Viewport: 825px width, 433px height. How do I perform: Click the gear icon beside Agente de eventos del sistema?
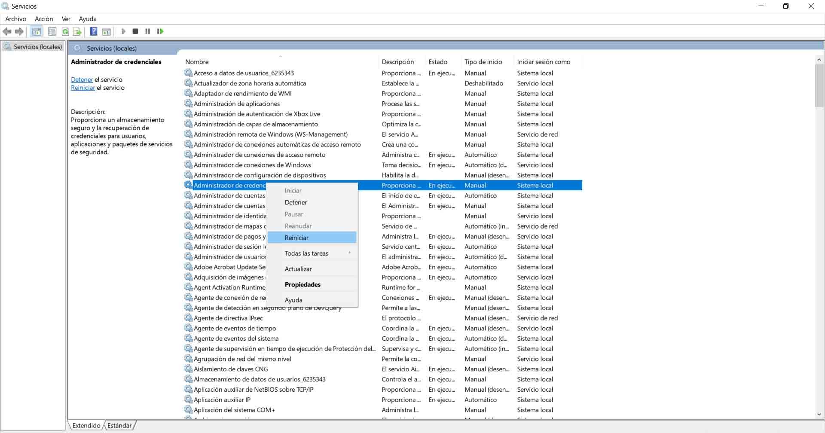(x=188, y=338)
